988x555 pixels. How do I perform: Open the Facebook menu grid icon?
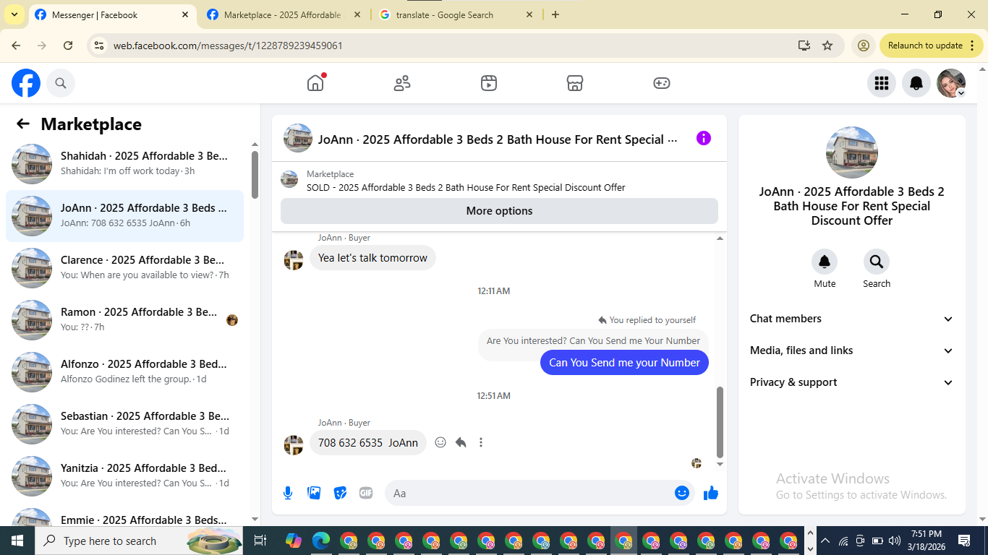[x=882, y=83]
